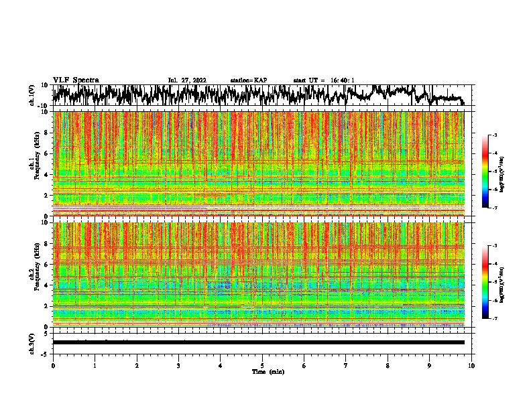Click the ch.1 color scale bar
This screenshot has width=531, height=410.
click(x=485, y=172)
